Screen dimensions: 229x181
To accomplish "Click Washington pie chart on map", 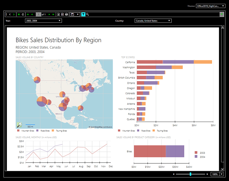I will click(x=37, y=80).
